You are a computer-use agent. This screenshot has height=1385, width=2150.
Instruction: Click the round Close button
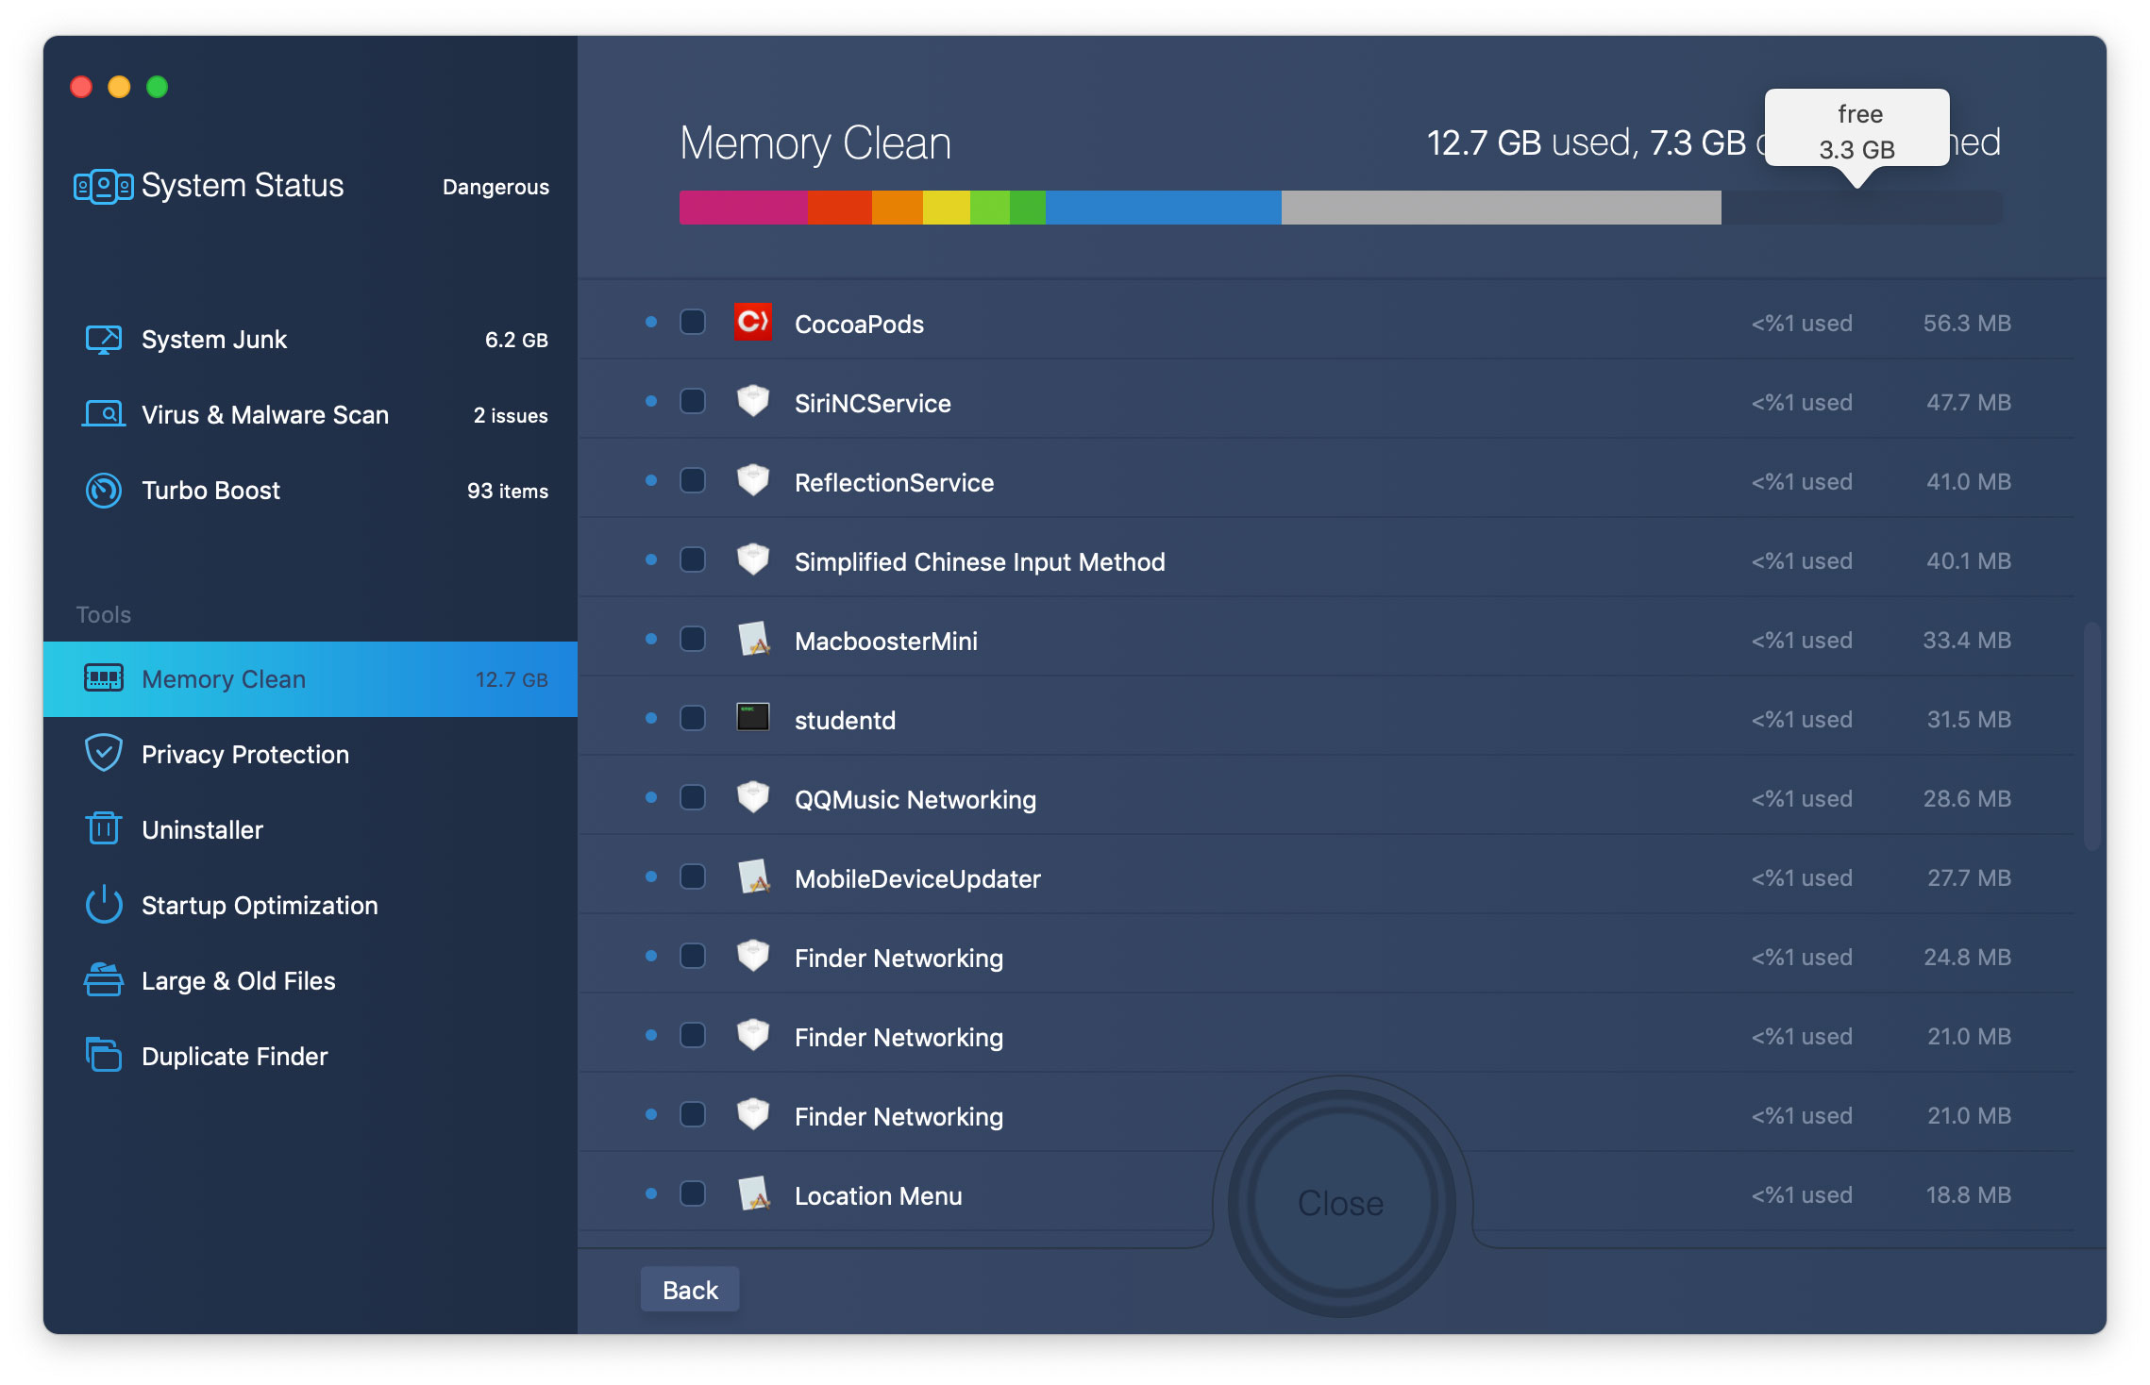[x=1341, y=1203]
